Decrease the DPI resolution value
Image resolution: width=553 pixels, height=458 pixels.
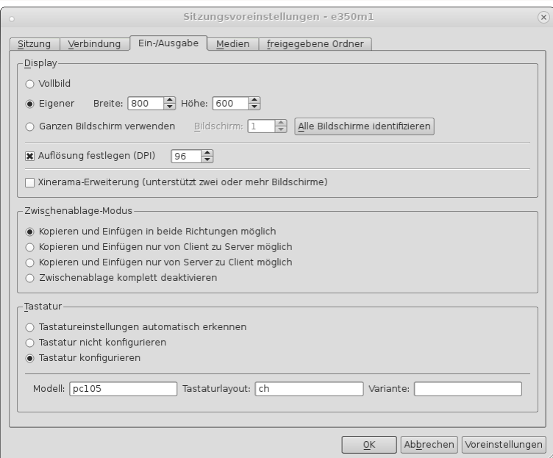click(207, 159)
